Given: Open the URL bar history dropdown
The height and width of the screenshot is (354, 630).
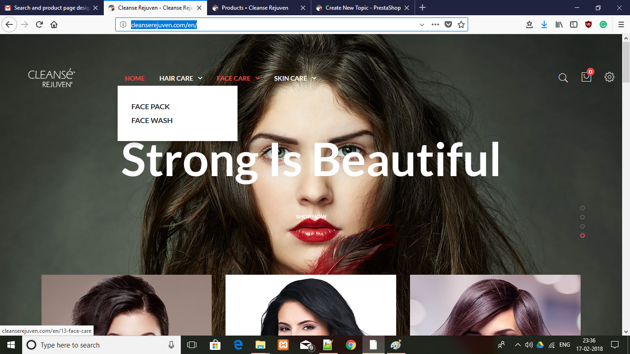Looking at the screenshot, I should [x=422, y=24].
